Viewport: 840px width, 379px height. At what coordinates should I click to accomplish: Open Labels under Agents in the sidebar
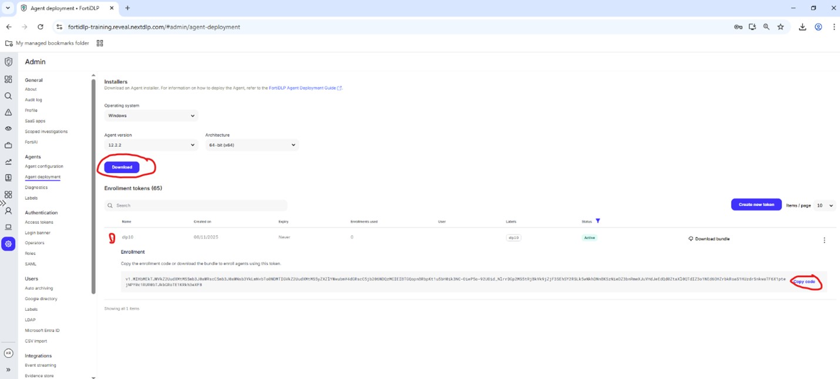31,198
